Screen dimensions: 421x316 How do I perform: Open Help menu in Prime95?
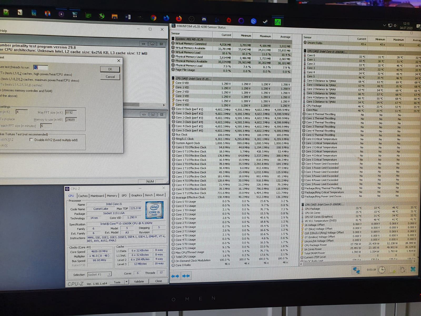pyautogui.click(x=3, y=31)
